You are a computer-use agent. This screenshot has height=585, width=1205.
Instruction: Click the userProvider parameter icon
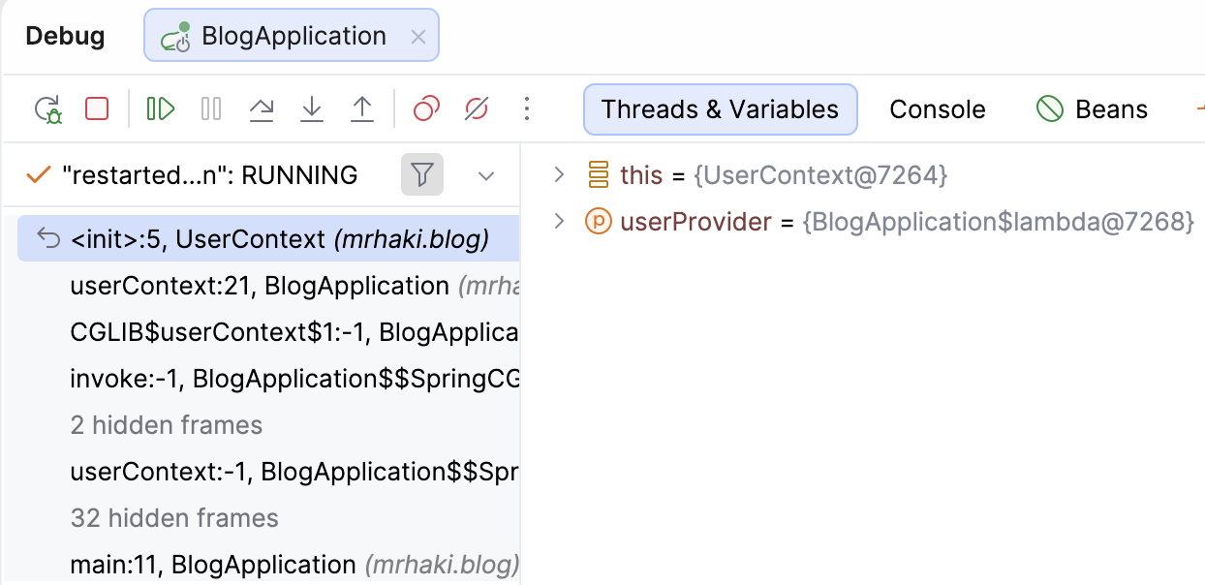[599, 222]
